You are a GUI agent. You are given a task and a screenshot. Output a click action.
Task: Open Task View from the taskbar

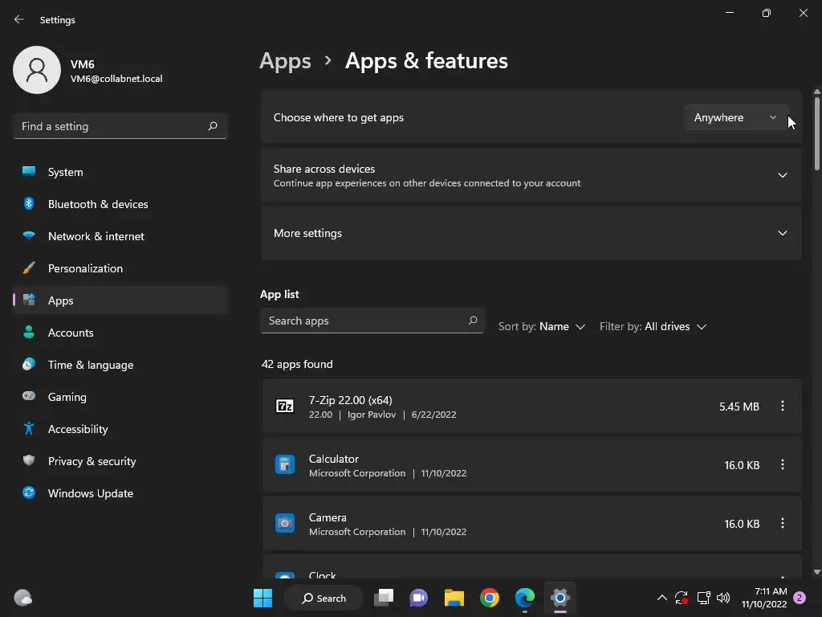coord(384,598)
